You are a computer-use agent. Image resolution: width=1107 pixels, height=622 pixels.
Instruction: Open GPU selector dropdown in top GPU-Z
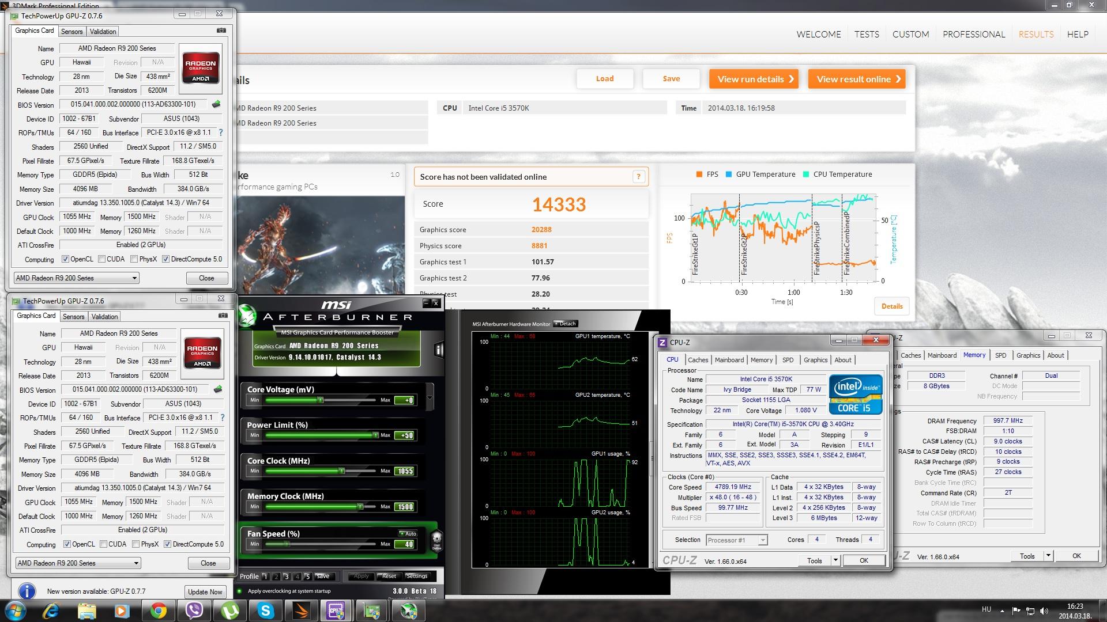tap(76, 278)
